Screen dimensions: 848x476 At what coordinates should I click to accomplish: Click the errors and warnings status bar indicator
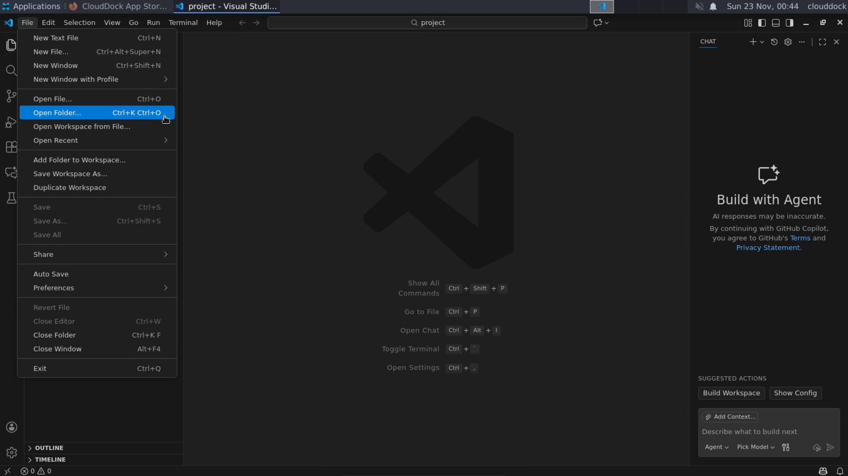(x=36, y=471)
